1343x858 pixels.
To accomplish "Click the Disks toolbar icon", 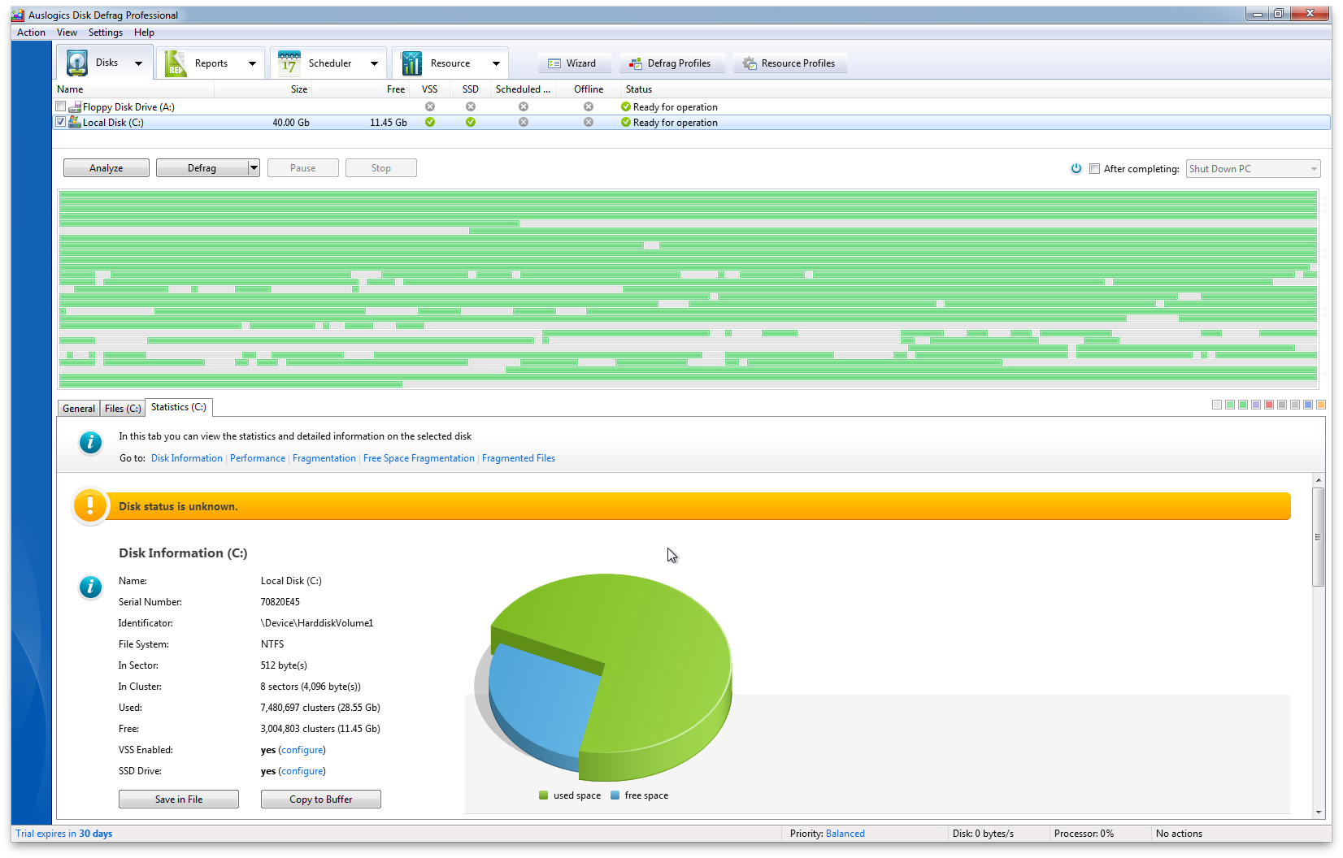I will click(x=77, y=63).
